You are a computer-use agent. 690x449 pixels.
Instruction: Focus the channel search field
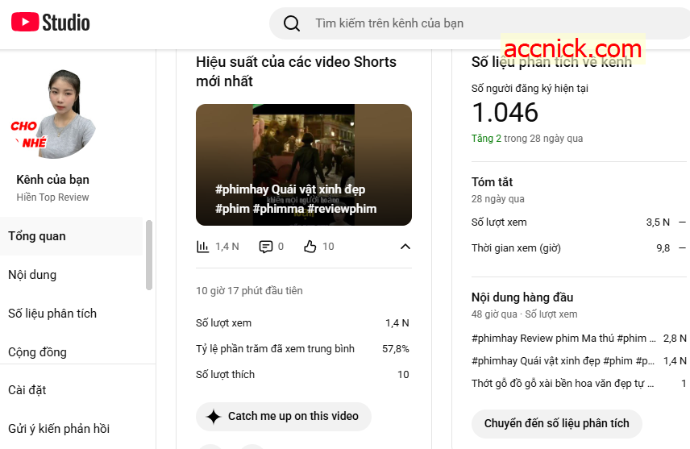tap(480, 23)
